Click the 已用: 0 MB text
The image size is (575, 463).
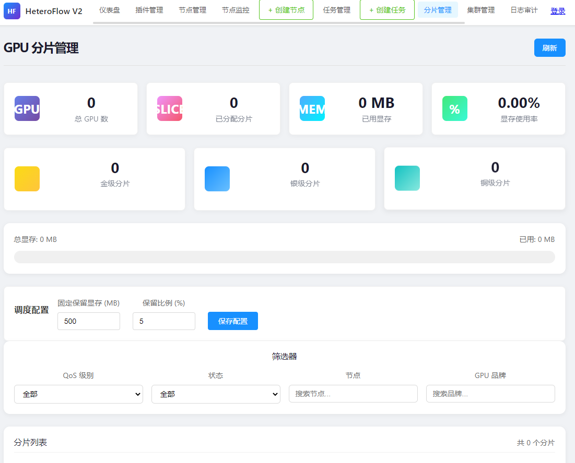[537, 239]
